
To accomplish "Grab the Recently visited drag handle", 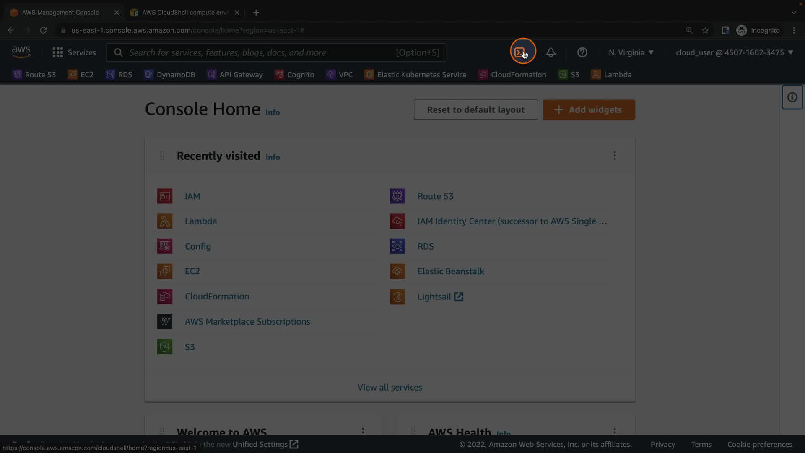I will pos(162,156).
